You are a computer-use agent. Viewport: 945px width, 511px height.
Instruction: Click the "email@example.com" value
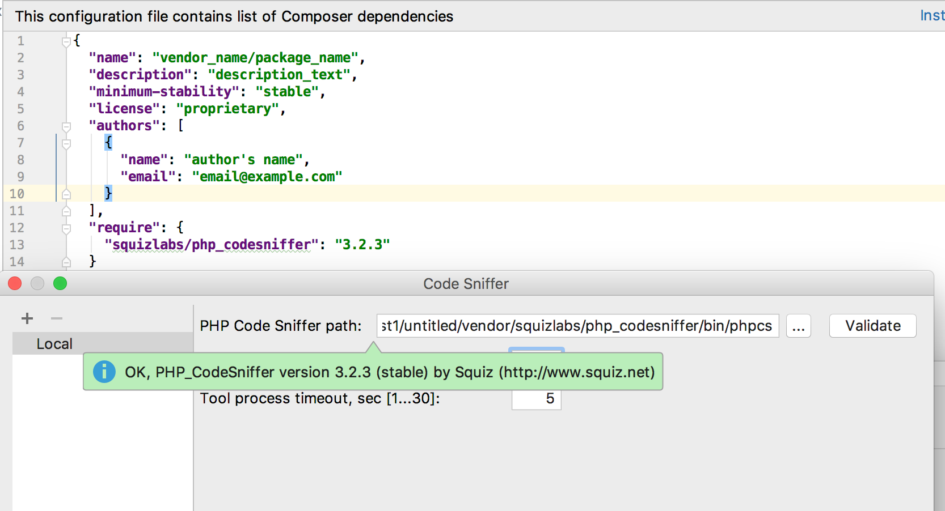click(x=267, y=177)
